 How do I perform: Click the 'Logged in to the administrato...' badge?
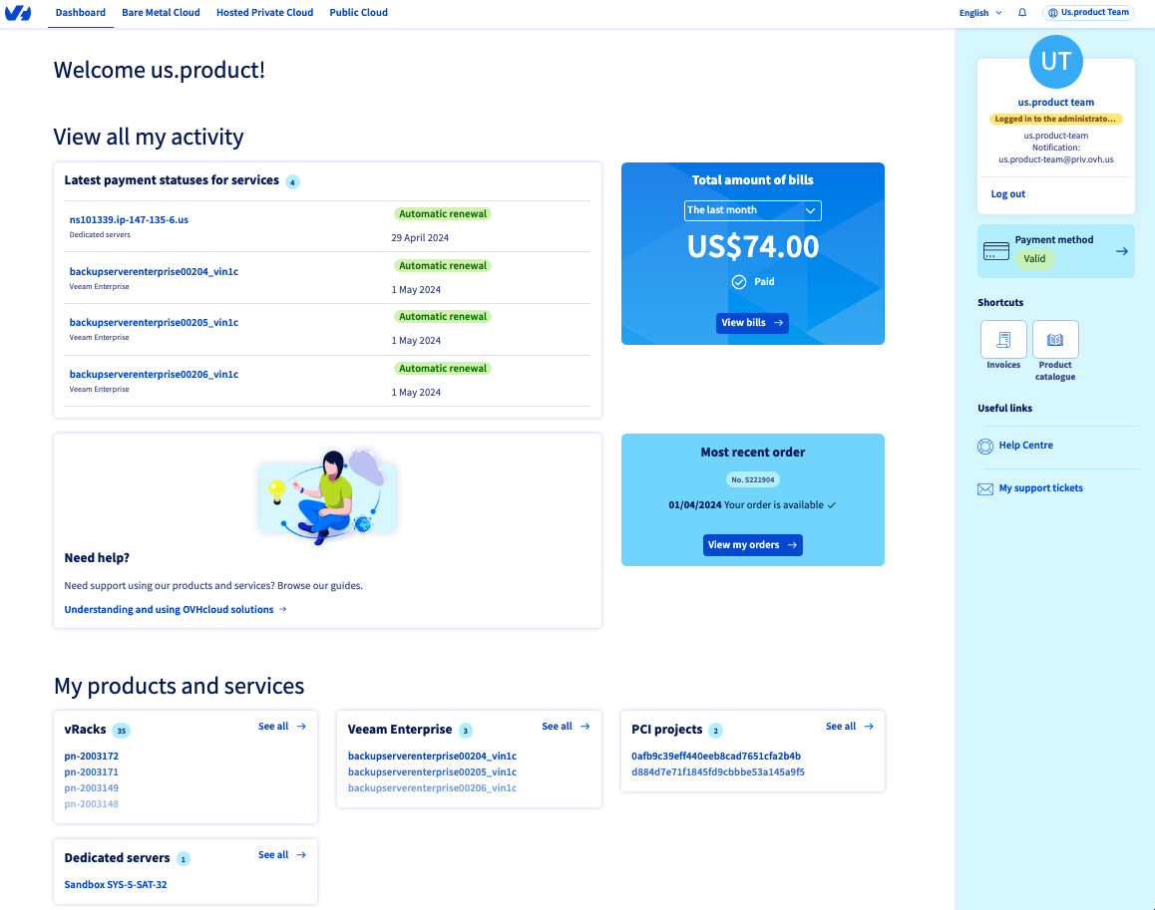point(1055,119)
